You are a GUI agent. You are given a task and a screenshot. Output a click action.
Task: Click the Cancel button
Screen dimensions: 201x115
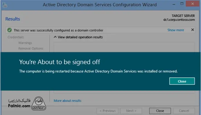click(x=184, y=111)
